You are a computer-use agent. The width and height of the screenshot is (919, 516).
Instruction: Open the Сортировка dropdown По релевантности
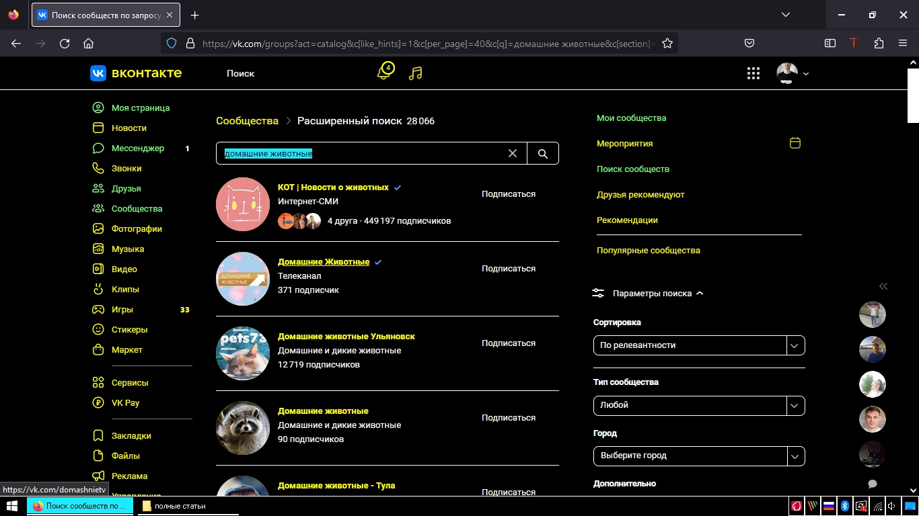pos(699,345)
